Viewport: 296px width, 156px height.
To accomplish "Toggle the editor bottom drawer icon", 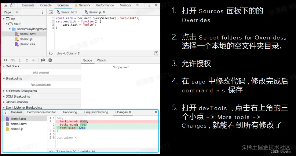I will pyautogui.click(x=156, y=53).
